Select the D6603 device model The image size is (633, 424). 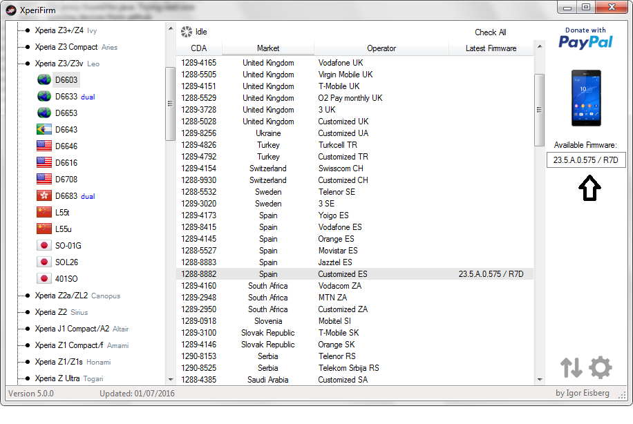[66, 80]
